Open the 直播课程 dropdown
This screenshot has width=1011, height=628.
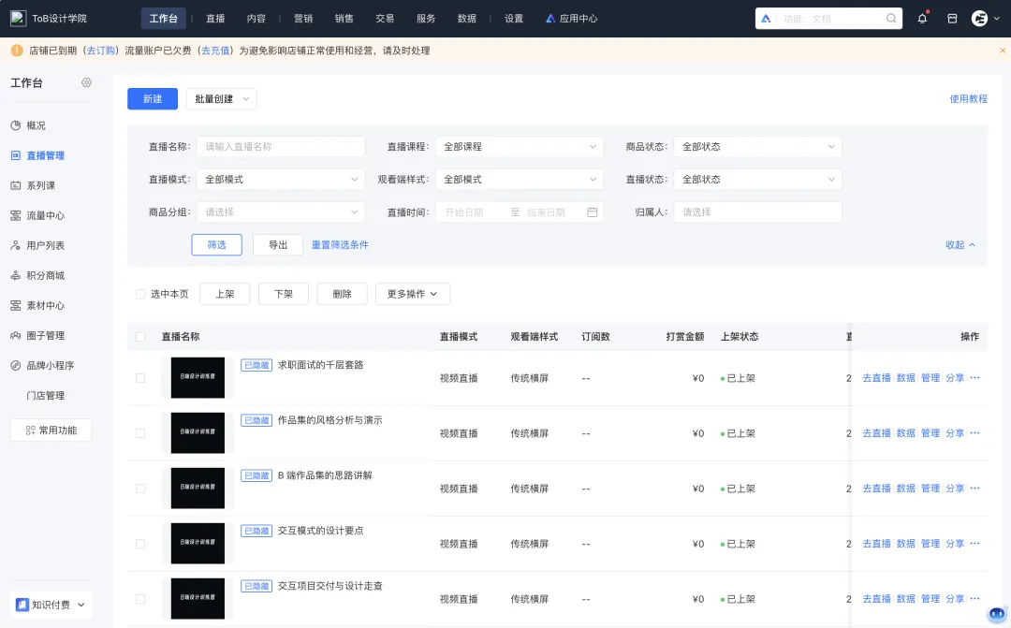[520, 146]
